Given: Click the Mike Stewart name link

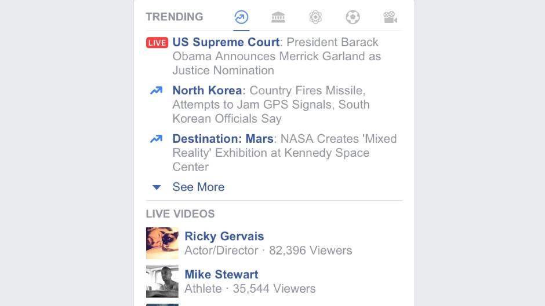Looking at the screenshot, I should (221, 274).
